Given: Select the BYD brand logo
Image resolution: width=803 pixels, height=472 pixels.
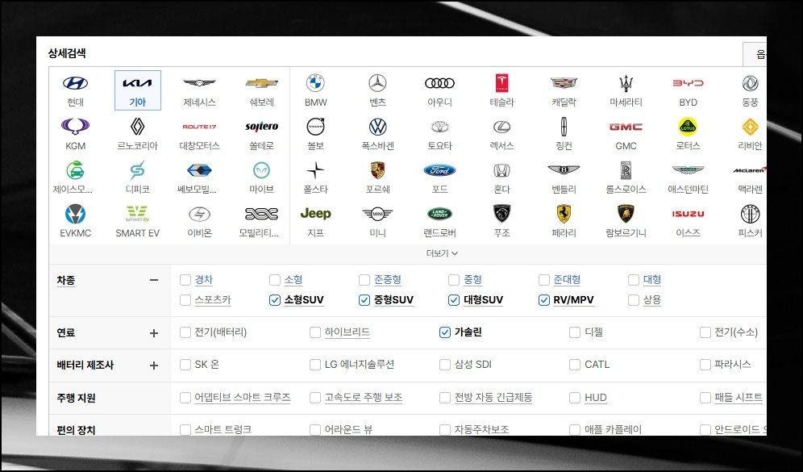Looking at the screenshot, I should 689,83.
